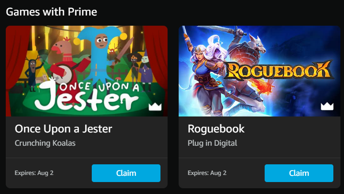Click the white handwritten Jester logo in artwork
Image resolution: width=344 pixels, height=194 pixels.
(86, 96)
